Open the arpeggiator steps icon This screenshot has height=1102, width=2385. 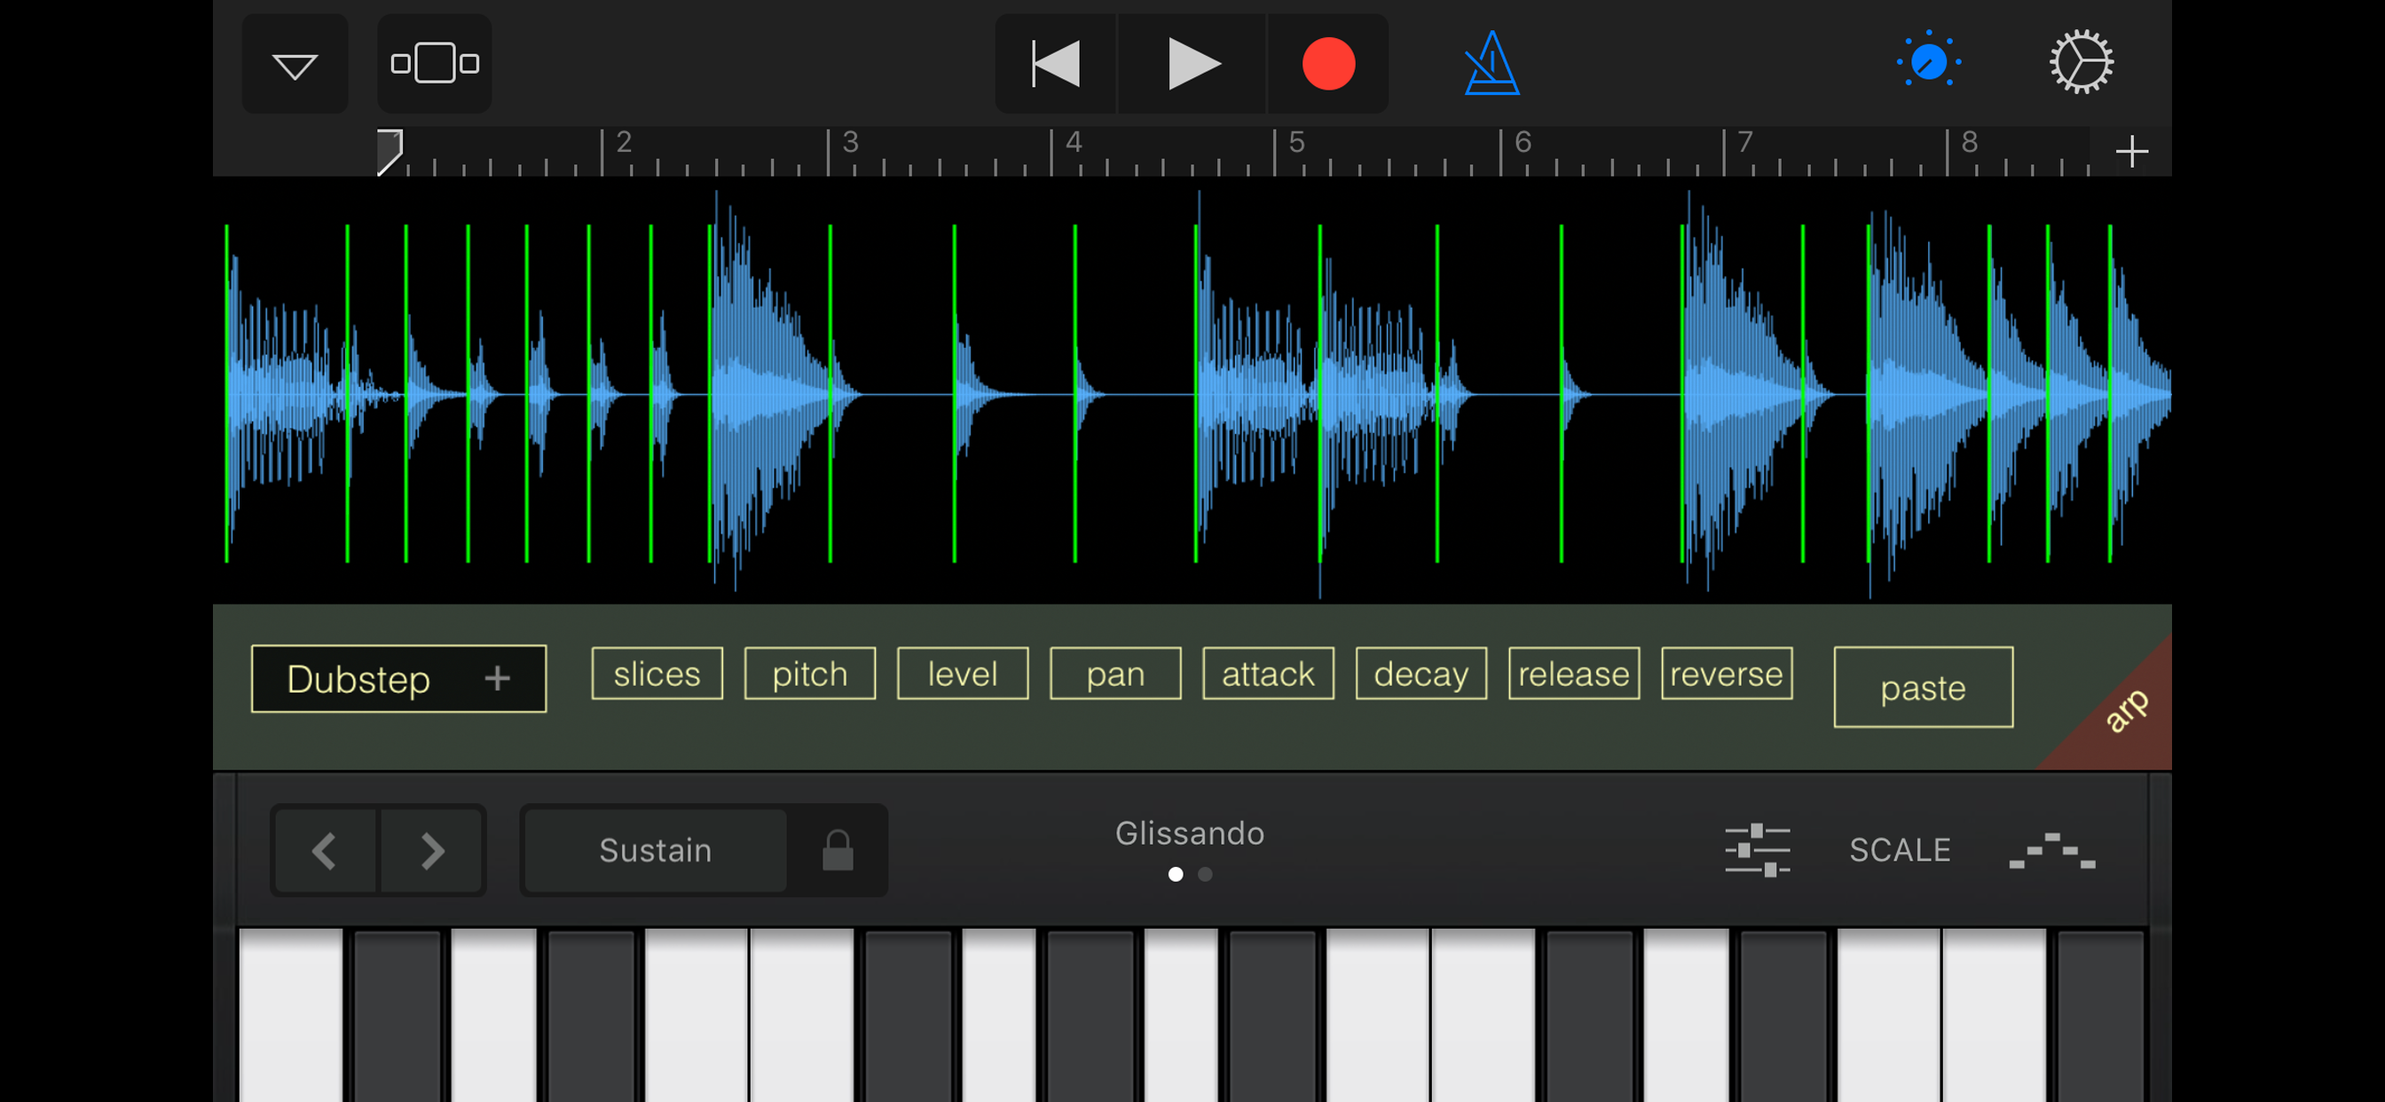click(x=2050, y=849)
